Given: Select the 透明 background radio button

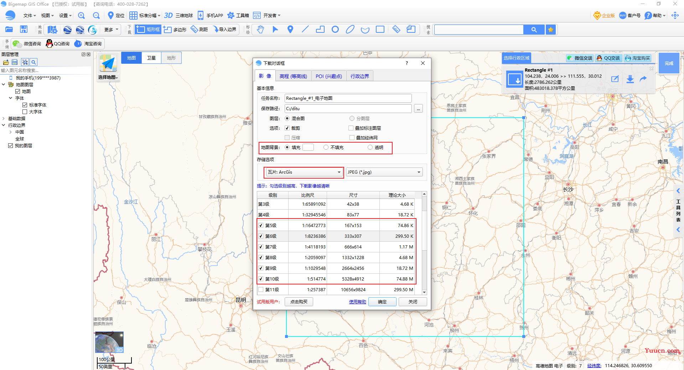Looking at the screenshot, I should [370, 148].
